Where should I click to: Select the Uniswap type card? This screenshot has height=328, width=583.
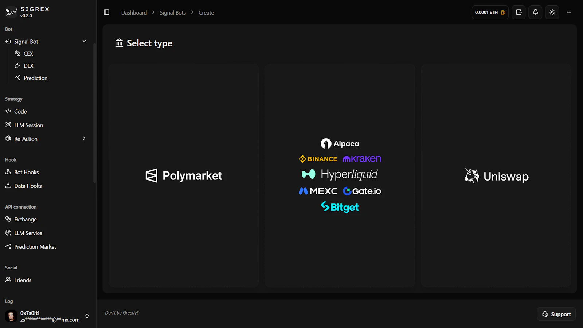[x=496, y=175]
